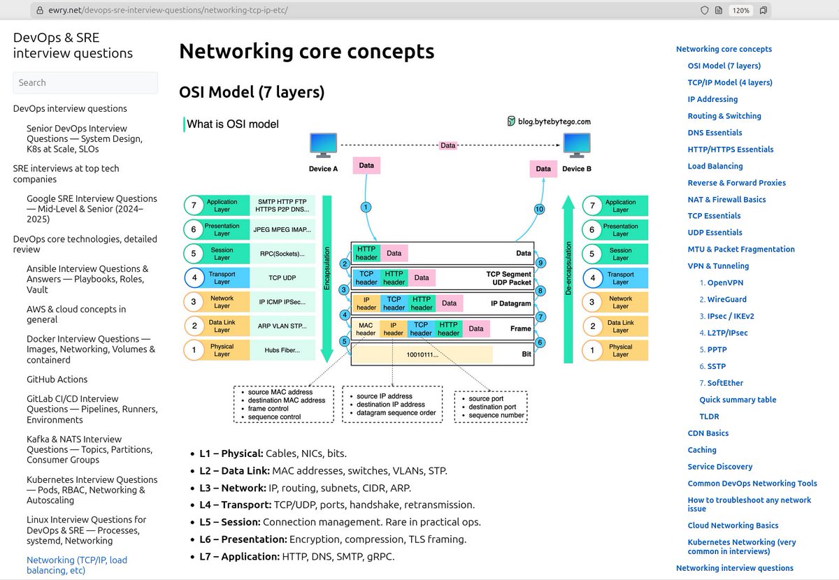Jump to How to troubleshoot any network issue
The height and width of the screenshot is (580, 839).
click(x=750, y=505)
